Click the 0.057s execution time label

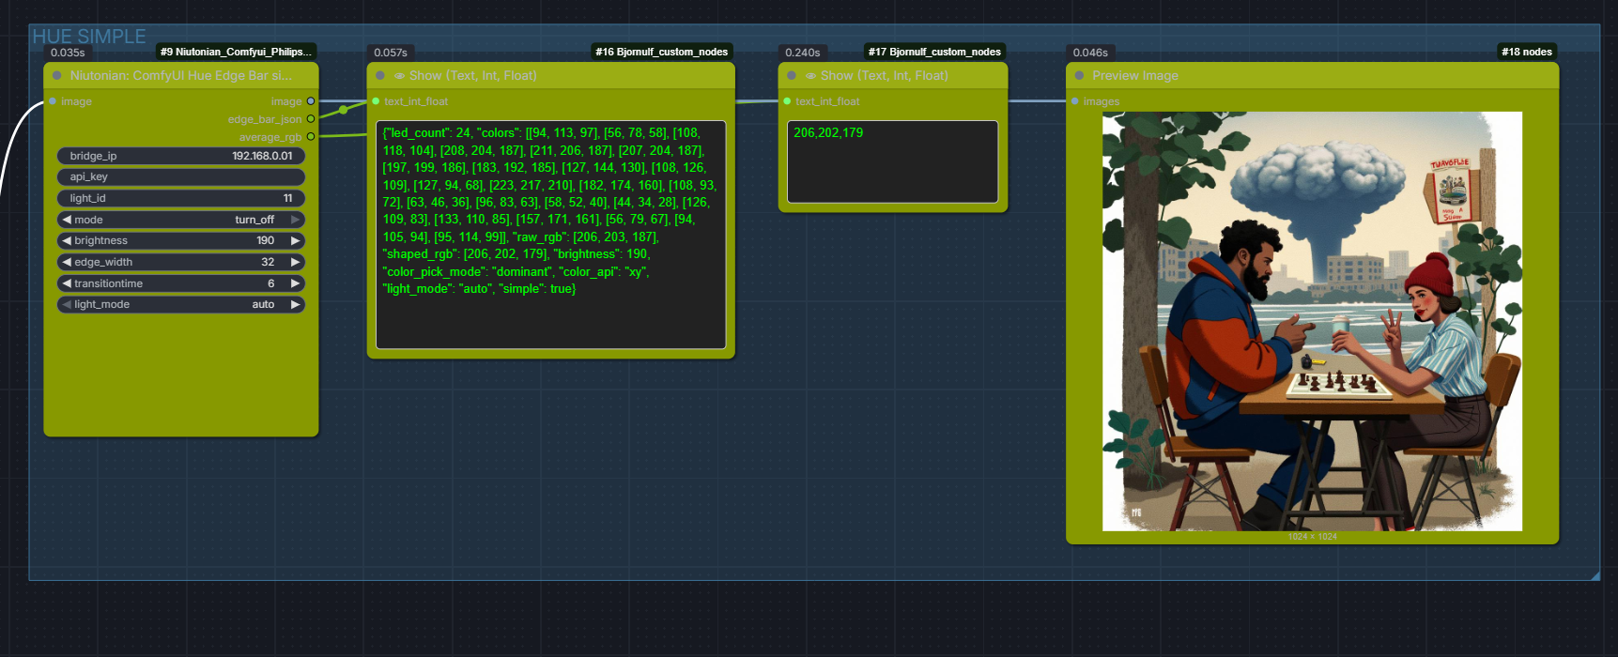[x=391, y=53]
